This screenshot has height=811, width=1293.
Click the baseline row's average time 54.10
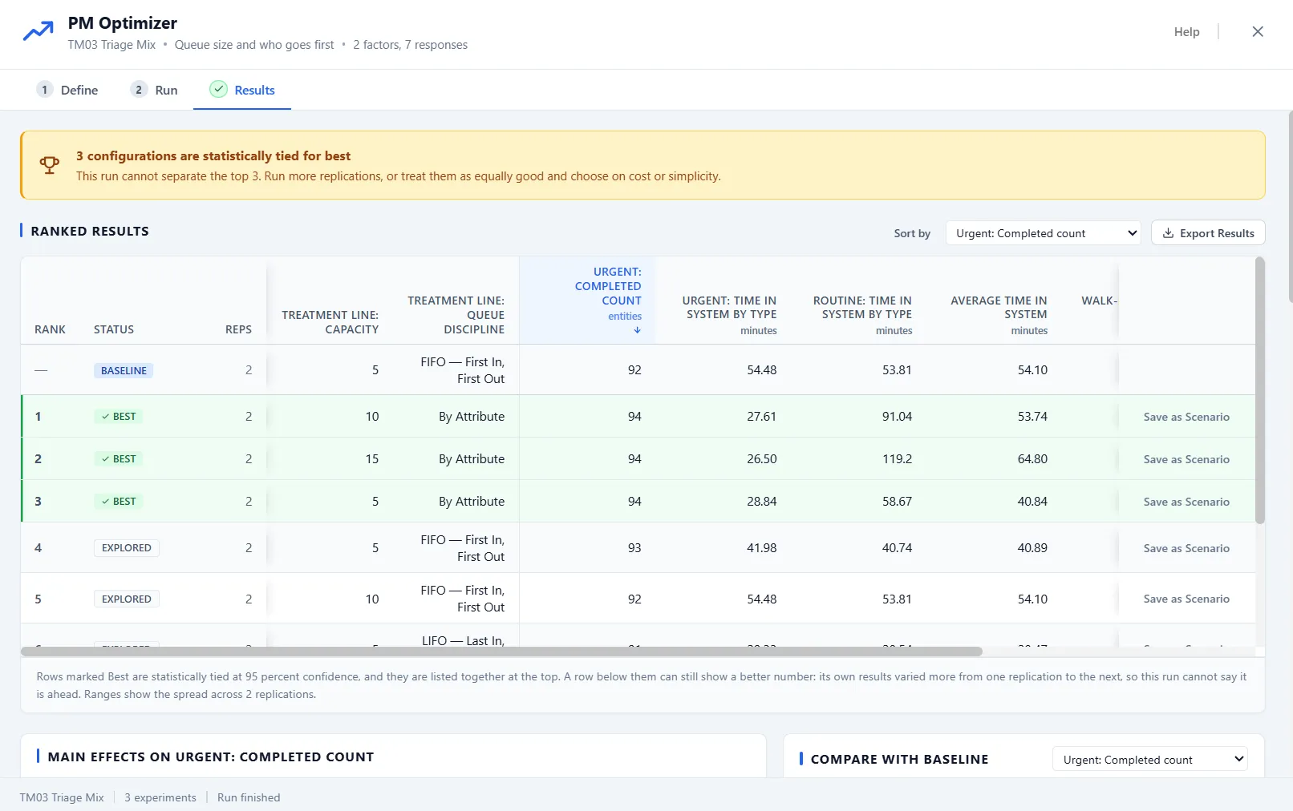click(x=1032, y=370)
